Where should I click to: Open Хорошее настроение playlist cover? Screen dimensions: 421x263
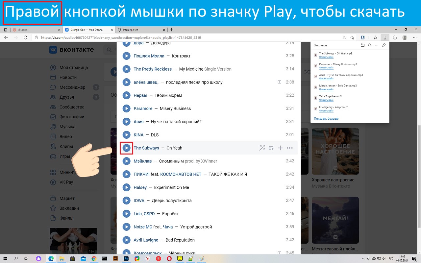pyautogui.click(x=335, y=151)
